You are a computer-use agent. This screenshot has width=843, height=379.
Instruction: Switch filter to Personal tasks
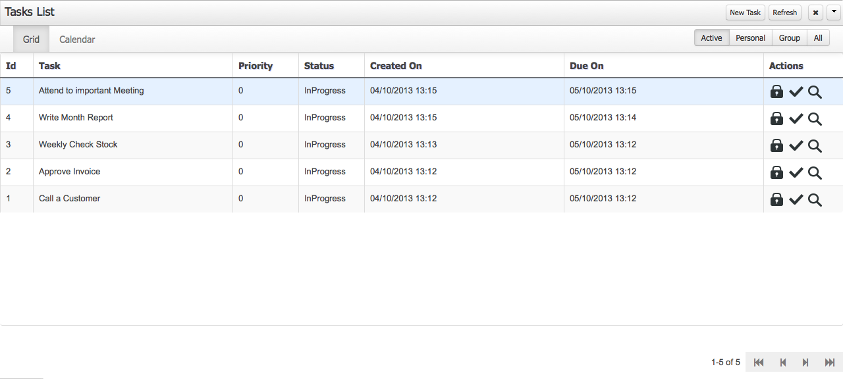click(x=750, y=38)
